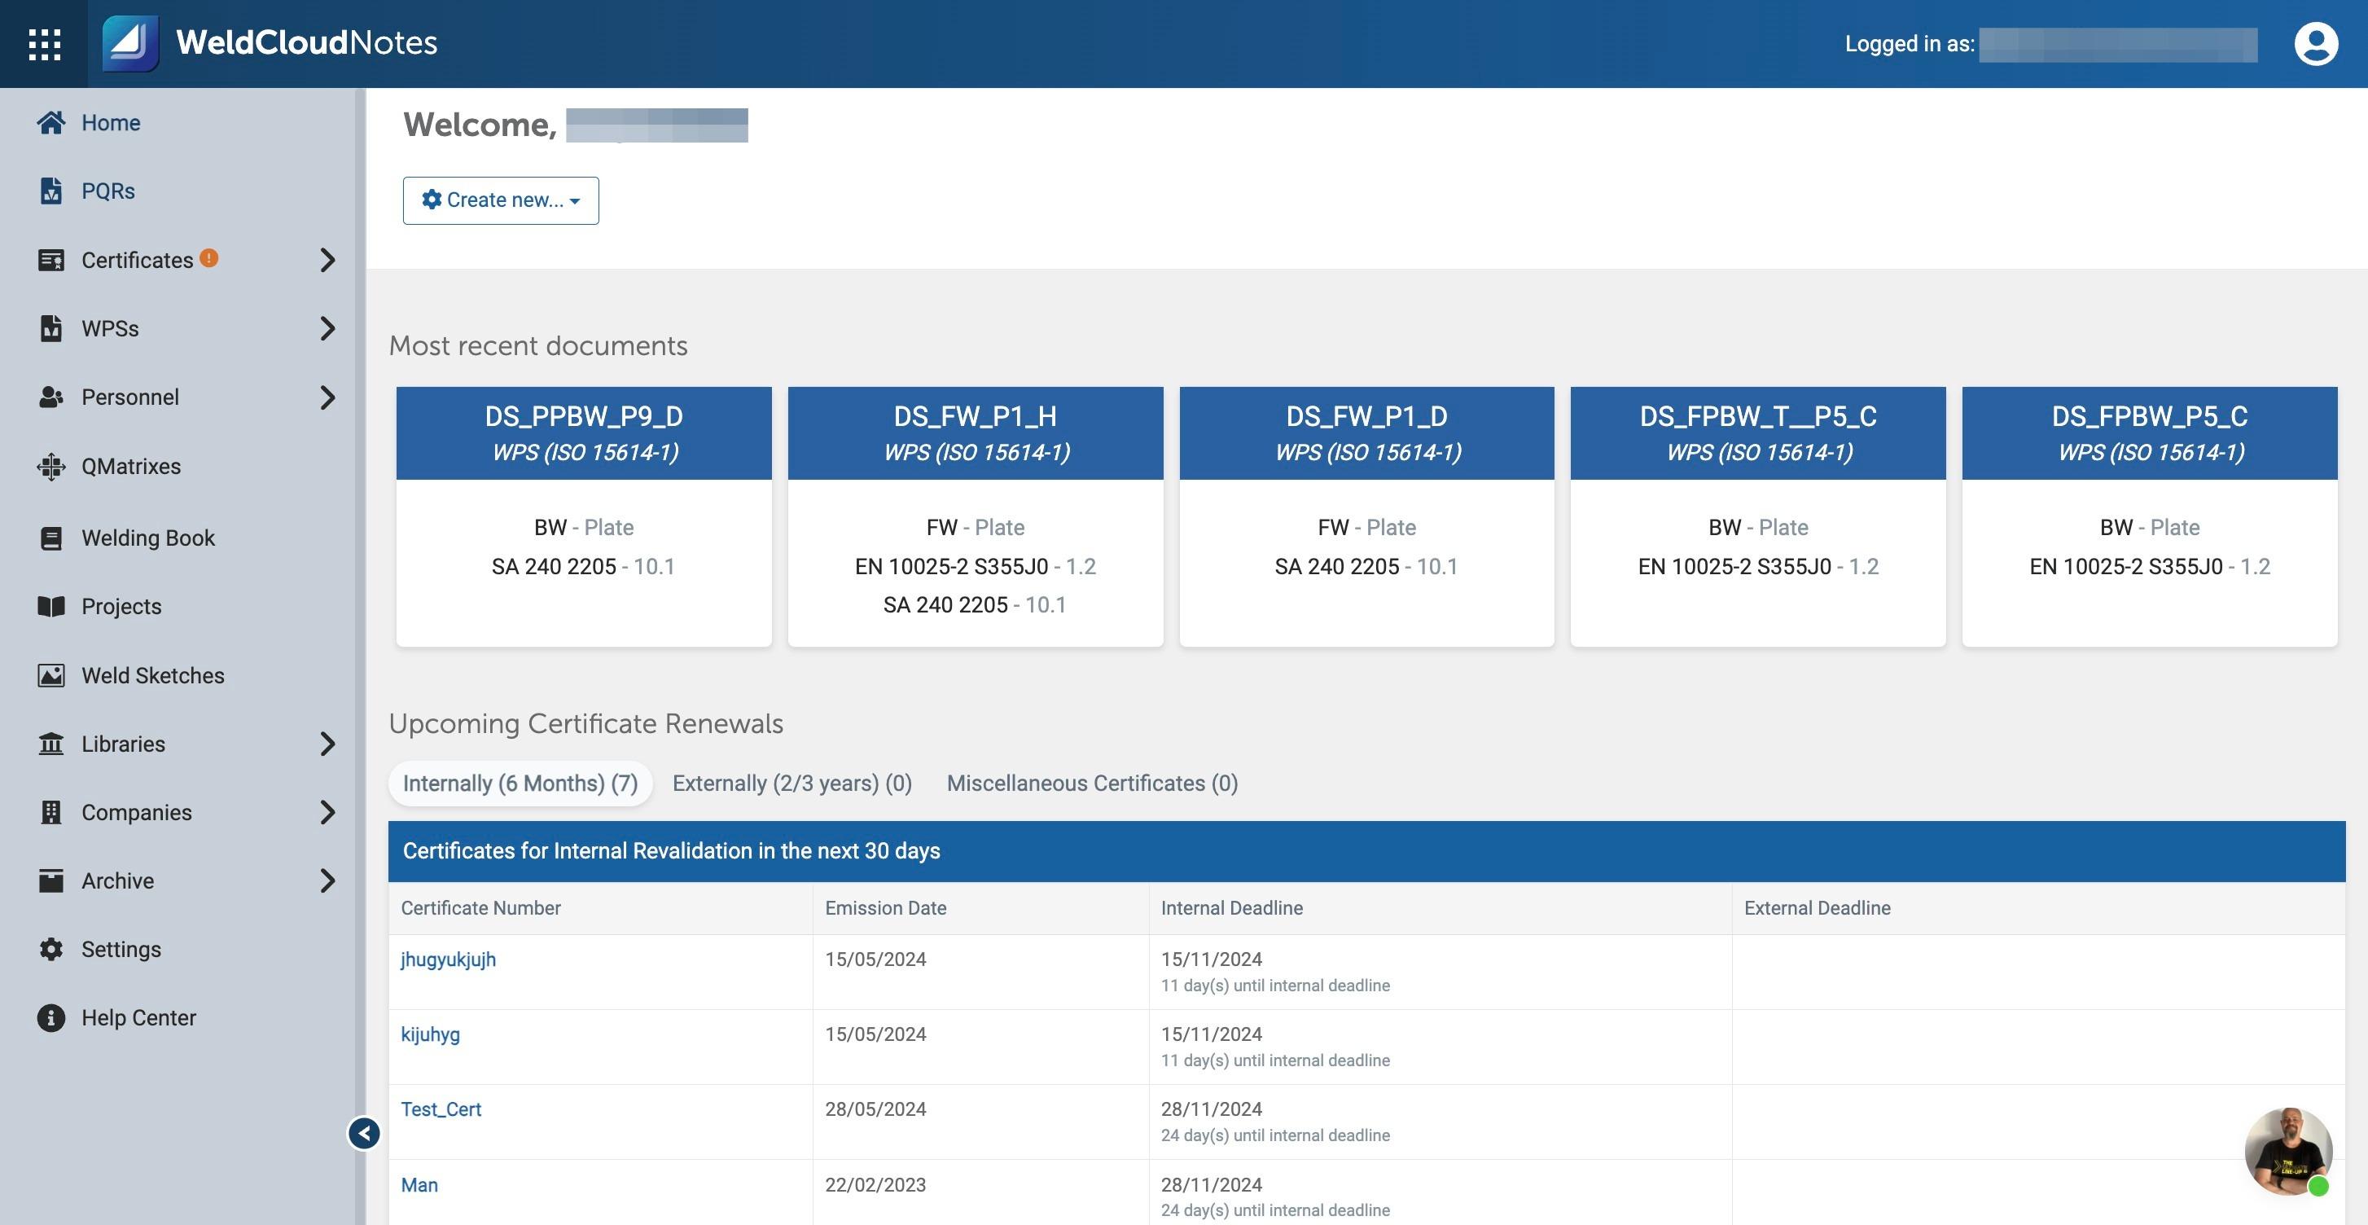This screenshot has width=2368, height=1225.
Task: Open the DS_FW_P1_H document card
Action: (976, 517)
